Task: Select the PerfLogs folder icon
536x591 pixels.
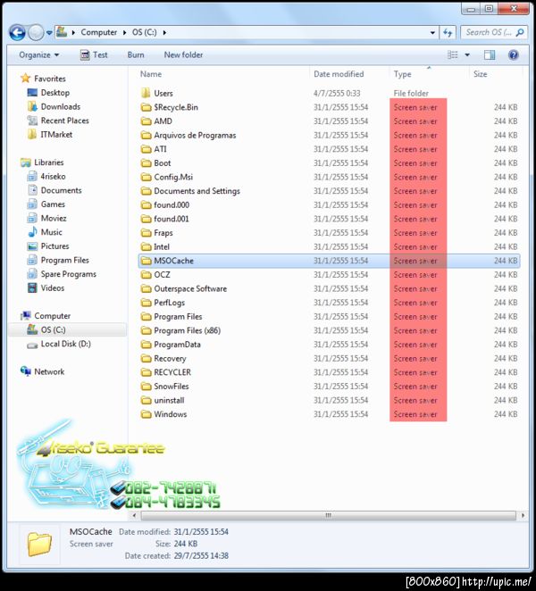Action: tap(146, 303)
